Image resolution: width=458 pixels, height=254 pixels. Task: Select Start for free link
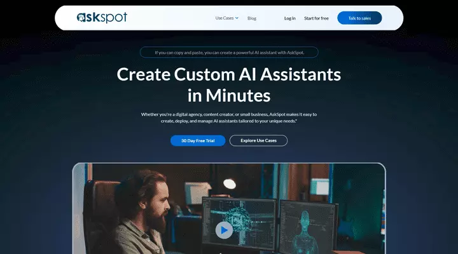[x=316, y=18]
